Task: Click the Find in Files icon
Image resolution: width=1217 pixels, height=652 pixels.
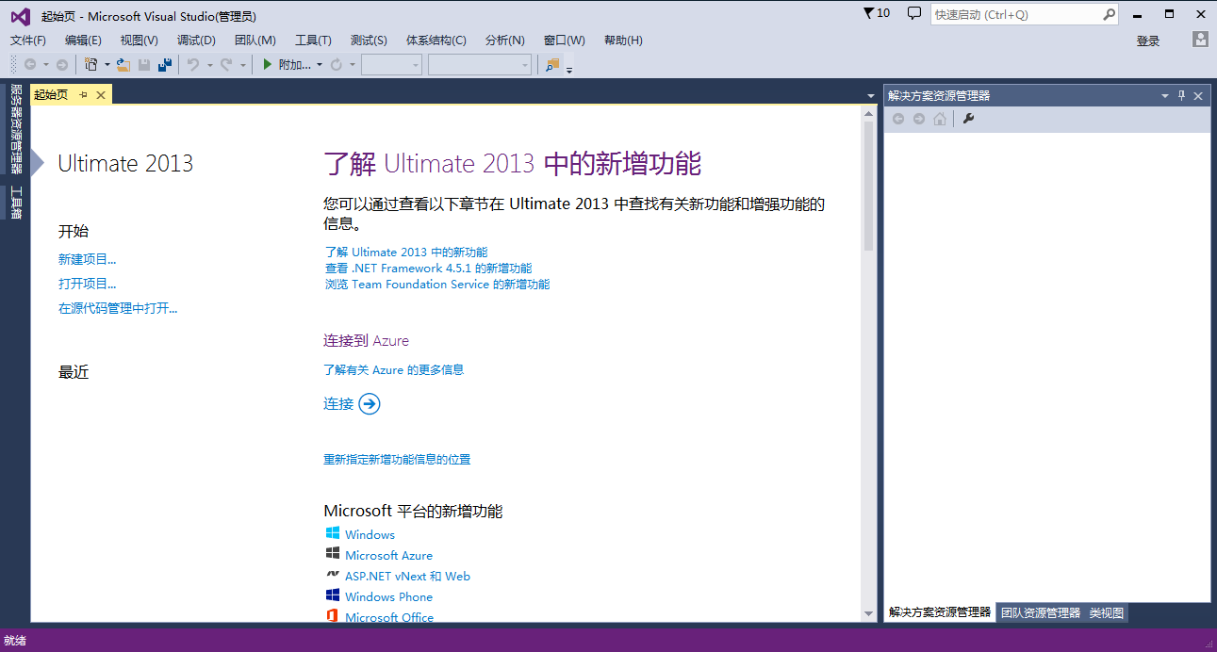Action: click(x=552, y=64)
